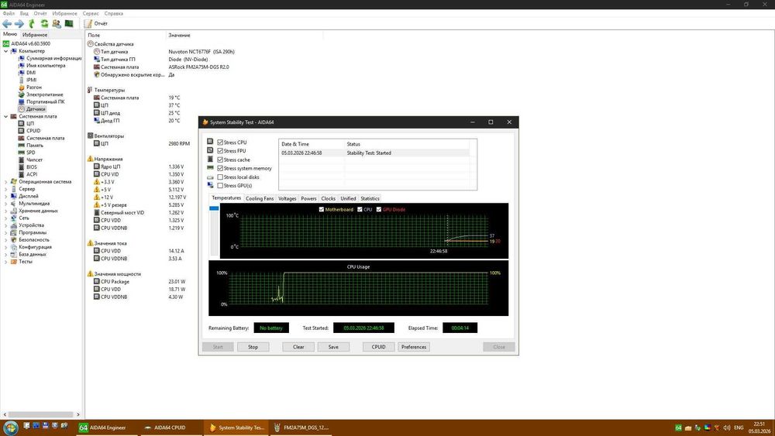Viewport: 775px width, 436px height.
Task: Switch to the Cooling Fans tab
Action: pos(260,198)
